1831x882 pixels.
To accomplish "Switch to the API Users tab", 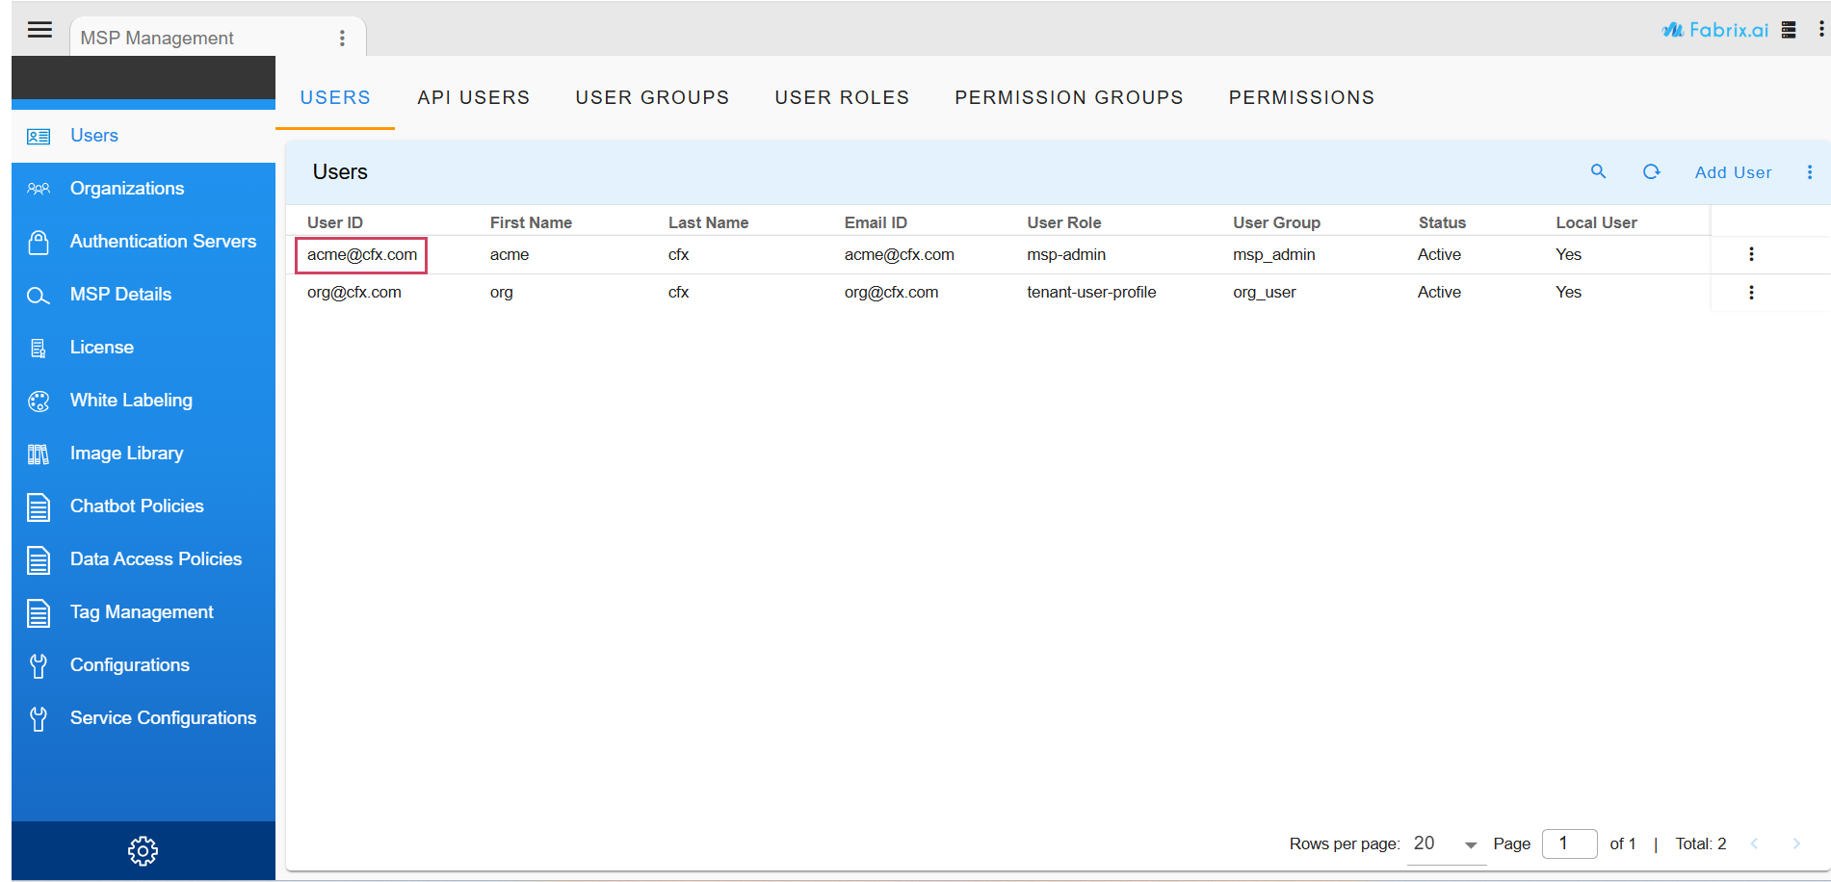I will (x=473, y=98).
